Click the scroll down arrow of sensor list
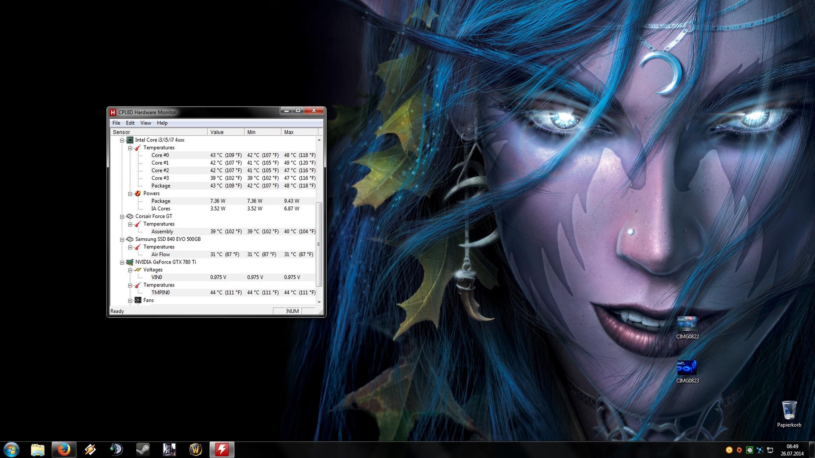Screen dimensions: 815x458 coord(319,302)
